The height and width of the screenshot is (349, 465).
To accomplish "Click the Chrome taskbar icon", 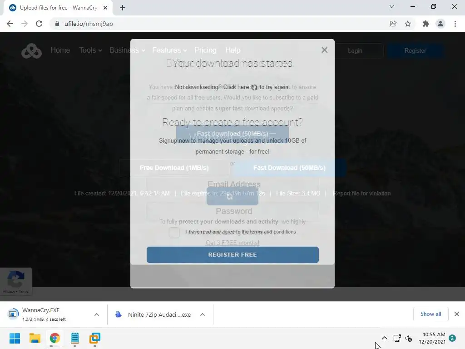I will [x=54, y=338].
